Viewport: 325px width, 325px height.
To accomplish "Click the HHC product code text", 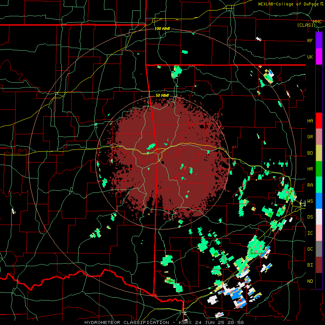I will pos(317,22).
